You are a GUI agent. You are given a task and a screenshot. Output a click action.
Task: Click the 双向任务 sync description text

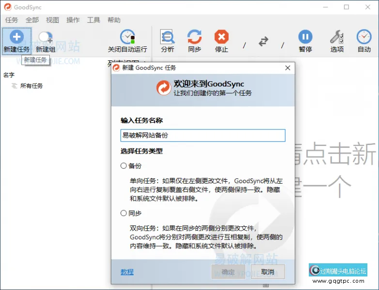pos(206,237)
